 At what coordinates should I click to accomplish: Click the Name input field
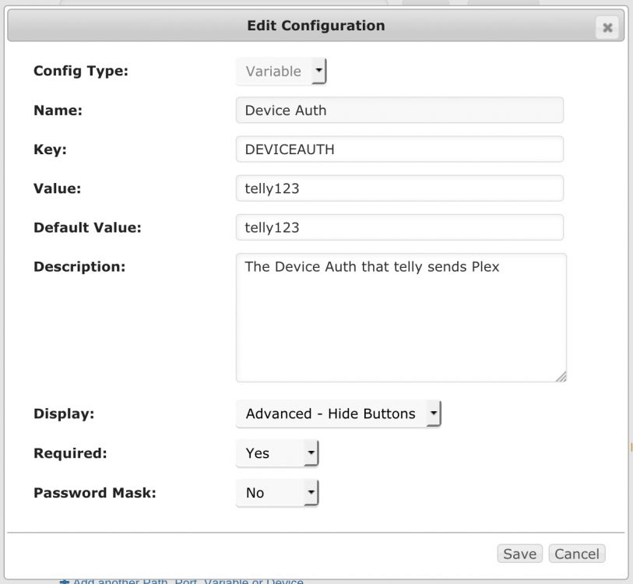(x=399, y=111)
